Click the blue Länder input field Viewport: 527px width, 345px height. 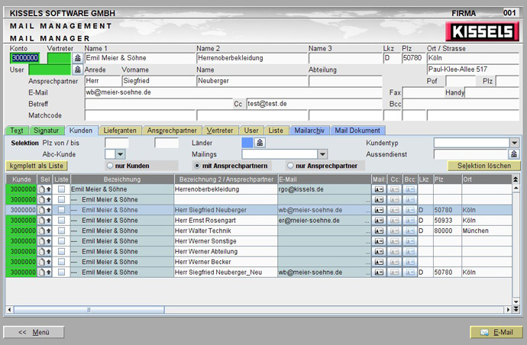pyautogui.click(x=247, y=143)
